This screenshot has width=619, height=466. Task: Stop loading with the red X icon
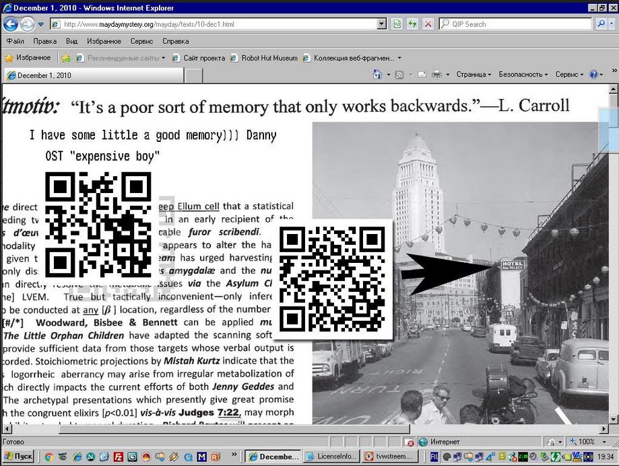click(x=428, y=24)
